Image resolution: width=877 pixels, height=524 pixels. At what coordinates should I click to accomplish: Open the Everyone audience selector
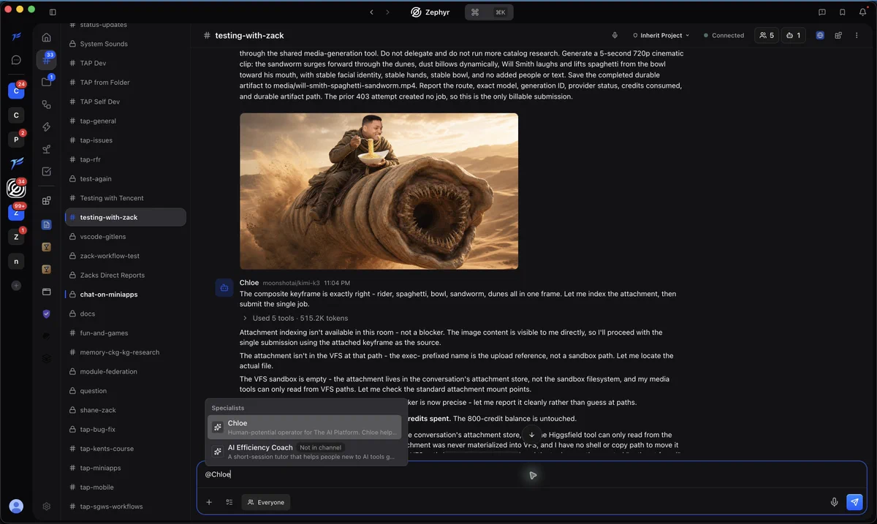[266, 502]
